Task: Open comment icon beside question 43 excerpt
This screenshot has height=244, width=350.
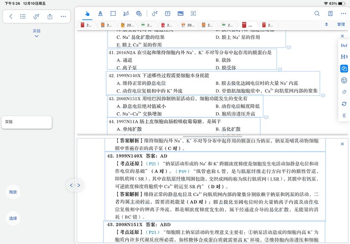Action: tap(266, 117)
